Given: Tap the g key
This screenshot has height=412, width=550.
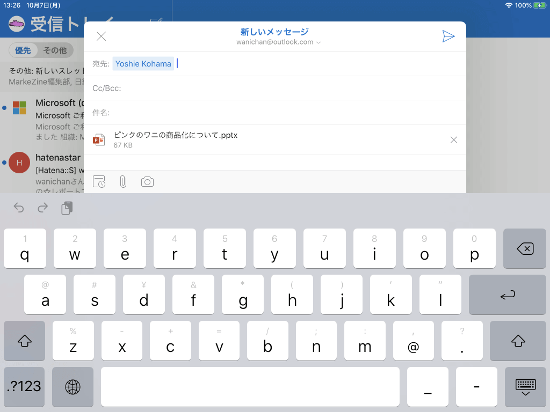Looking at the screenshot, I should coord(243,295).
